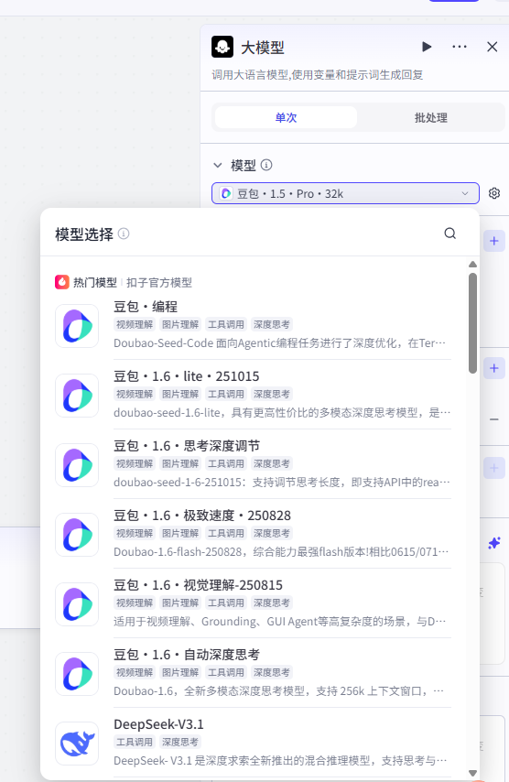Switch to 单次 mode
Image resolution: width=509 pixels, height=782 pixels.
point(286,118)
